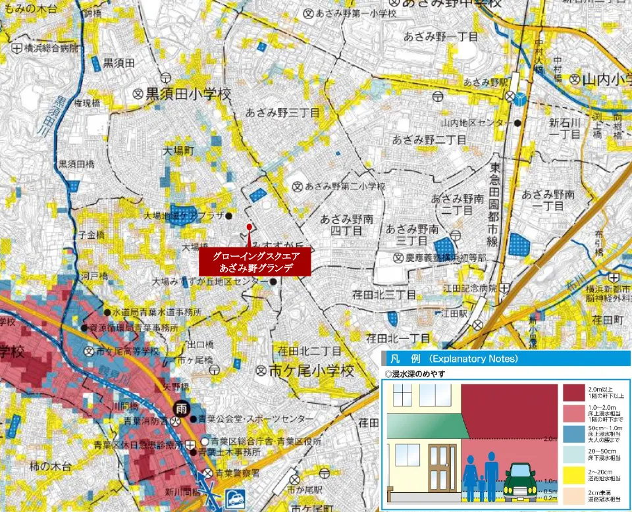
Task: Click the red location pin marker
Action: [x=249, y=228]
